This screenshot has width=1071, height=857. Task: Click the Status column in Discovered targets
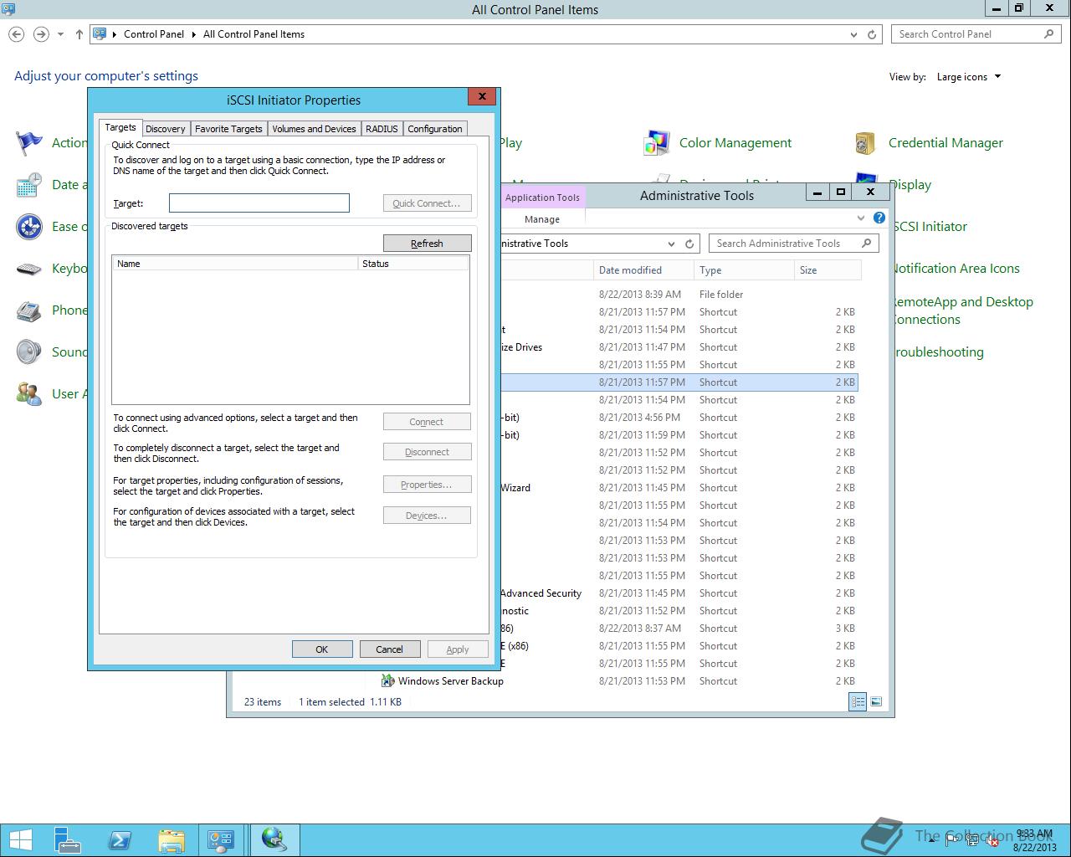[x=413, y=264]
